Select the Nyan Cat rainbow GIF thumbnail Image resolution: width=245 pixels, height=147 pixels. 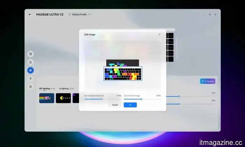(47, 98)
